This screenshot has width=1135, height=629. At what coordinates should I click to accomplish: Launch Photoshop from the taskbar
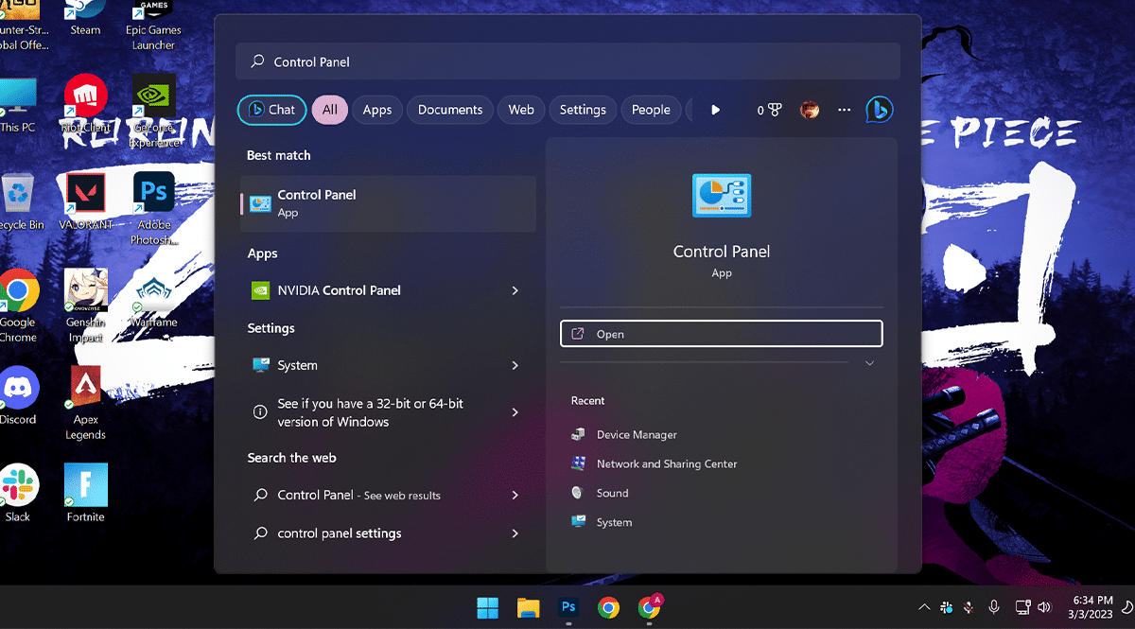568,607
